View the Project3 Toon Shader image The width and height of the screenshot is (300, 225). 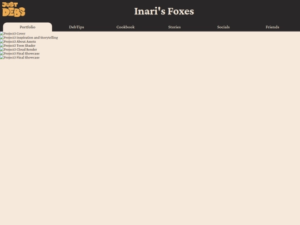(x=18, y=46)
